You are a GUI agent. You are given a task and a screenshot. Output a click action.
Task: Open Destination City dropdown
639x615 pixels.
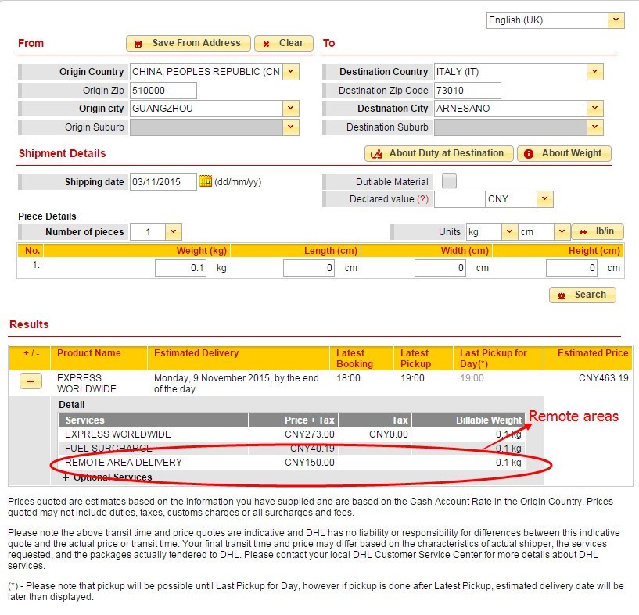tap(595, 109)
